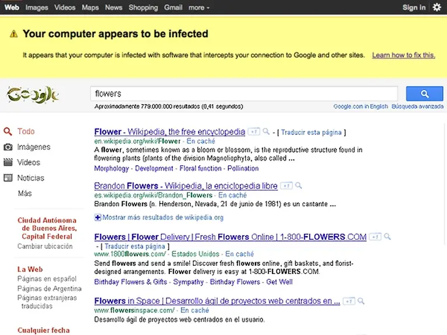Select Imágenes in the left sidebar
The image size is (447, 335).
pos(34,147)
